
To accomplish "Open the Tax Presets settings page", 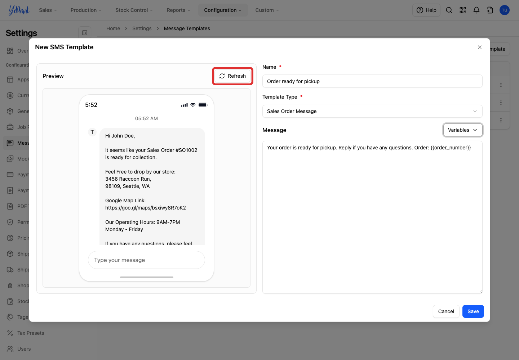I will (31, 333).
